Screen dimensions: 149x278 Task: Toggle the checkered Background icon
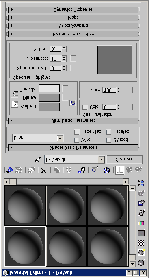pyautogui.click(x=141, y=243)
